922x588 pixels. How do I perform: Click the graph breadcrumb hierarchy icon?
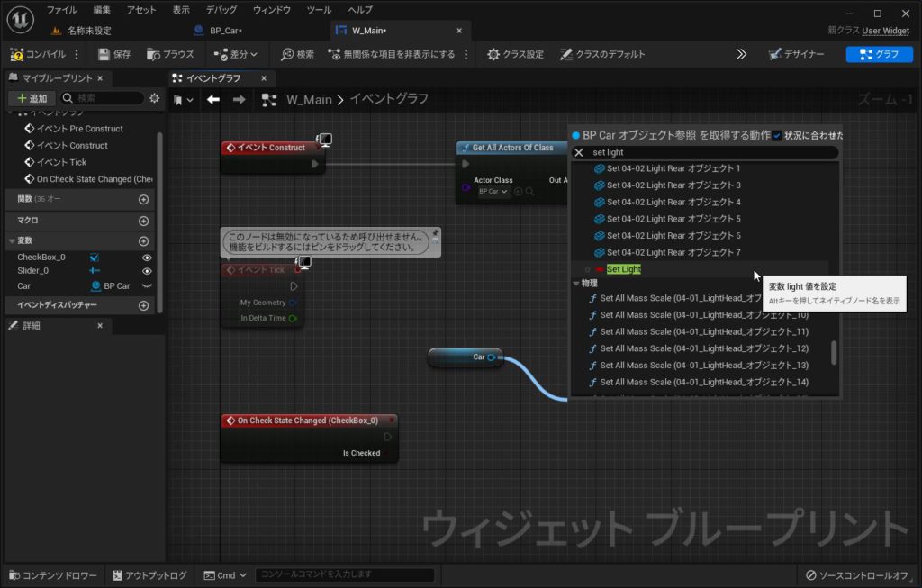point(268,100)
